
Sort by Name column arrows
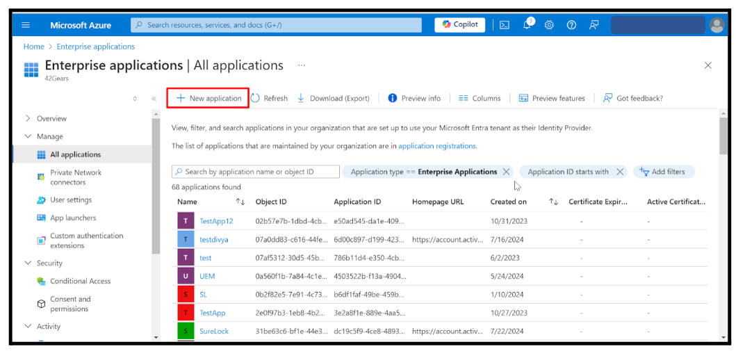pyautogui.click(x=240, y=202)
